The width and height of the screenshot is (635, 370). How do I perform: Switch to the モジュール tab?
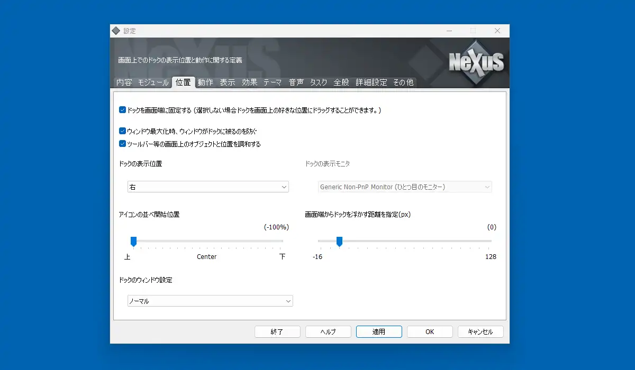click(153, 82)
